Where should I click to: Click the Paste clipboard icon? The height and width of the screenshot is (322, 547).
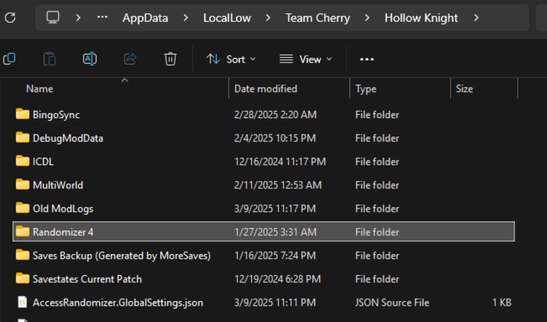[50, 59]
